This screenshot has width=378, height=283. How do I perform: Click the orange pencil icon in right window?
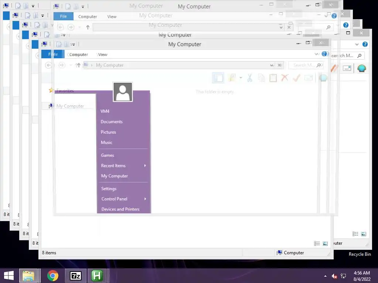click(x=334, y=68)
